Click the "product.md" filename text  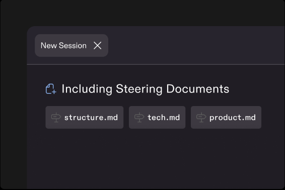[x=233, y=118]
